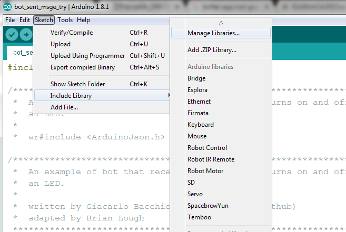Select Add File... menu entry
The image size is (346, 232).
tap(102, 107)
